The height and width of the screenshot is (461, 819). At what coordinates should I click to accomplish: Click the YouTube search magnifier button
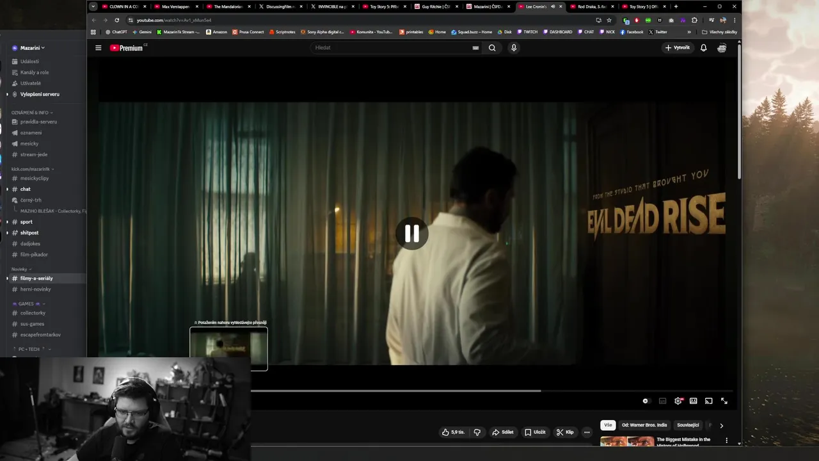click(492, 47)
